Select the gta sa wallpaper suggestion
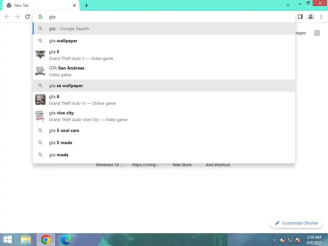Viewport: 328px width, 246px height. pyautogui.click(x=164, y=86)
